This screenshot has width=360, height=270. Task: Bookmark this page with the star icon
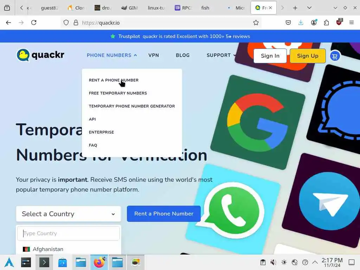coord(256,23)
